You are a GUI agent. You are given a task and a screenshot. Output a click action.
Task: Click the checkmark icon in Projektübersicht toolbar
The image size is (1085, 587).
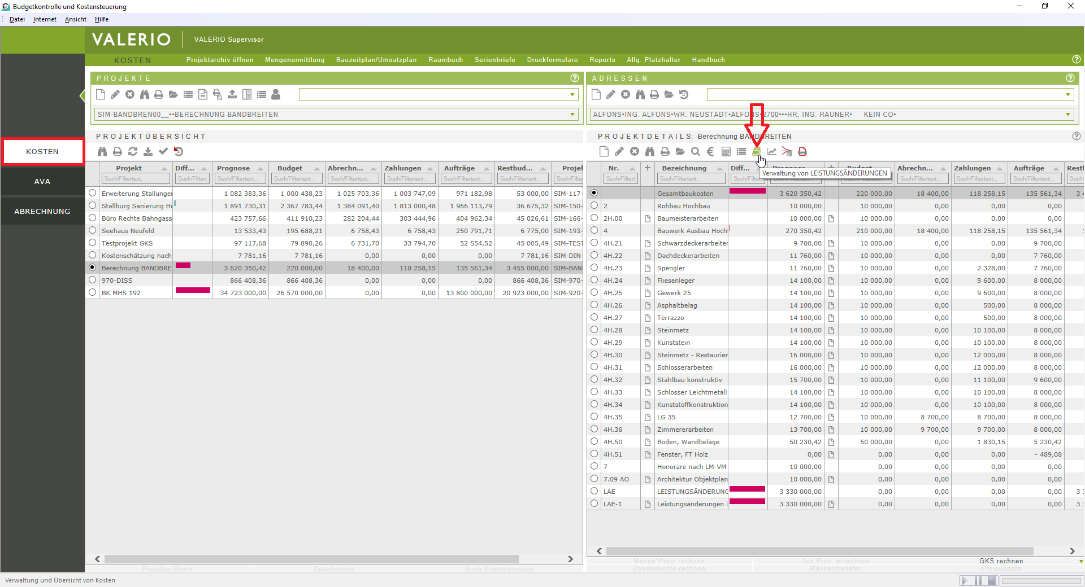[x=163, y=151]
